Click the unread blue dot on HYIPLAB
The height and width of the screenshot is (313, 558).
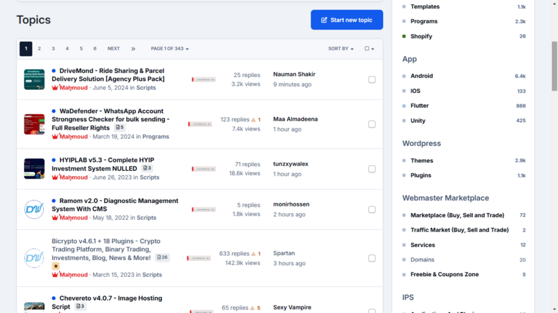coord(54,160)
